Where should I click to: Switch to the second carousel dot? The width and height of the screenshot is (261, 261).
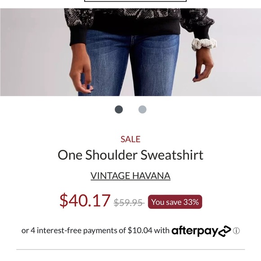coord(143,109)
